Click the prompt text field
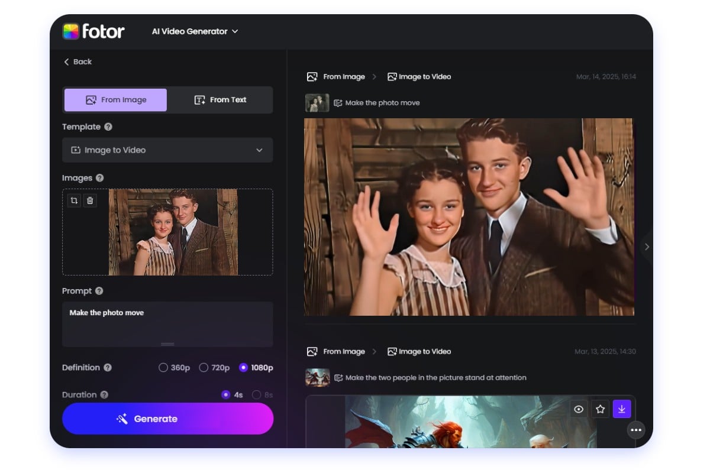The image size is (710, 473). point(167,323)
